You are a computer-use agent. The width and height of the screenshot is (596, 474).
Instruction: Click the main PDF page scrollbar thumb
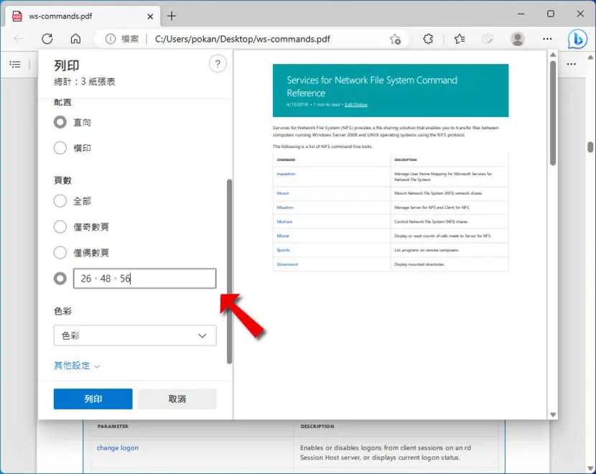(590, 147)
